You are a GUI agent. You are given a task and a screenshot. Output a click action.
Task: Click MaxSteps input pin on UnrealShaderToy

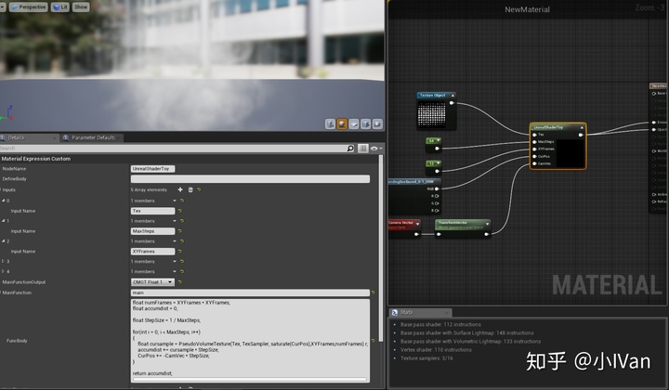[x=534, y=142]
